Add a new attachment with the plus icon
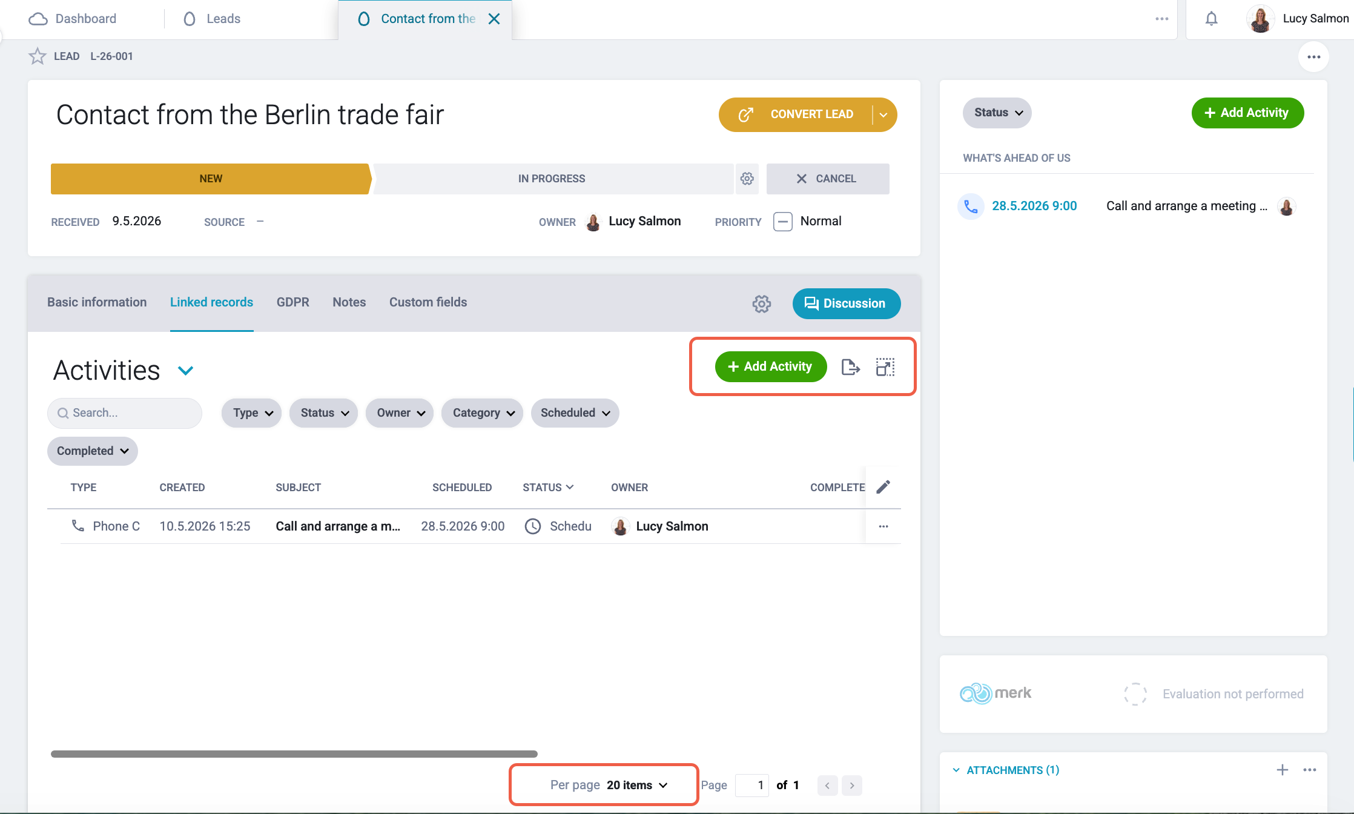Viewport: 1354px width, 814px height. point(1283,770)
